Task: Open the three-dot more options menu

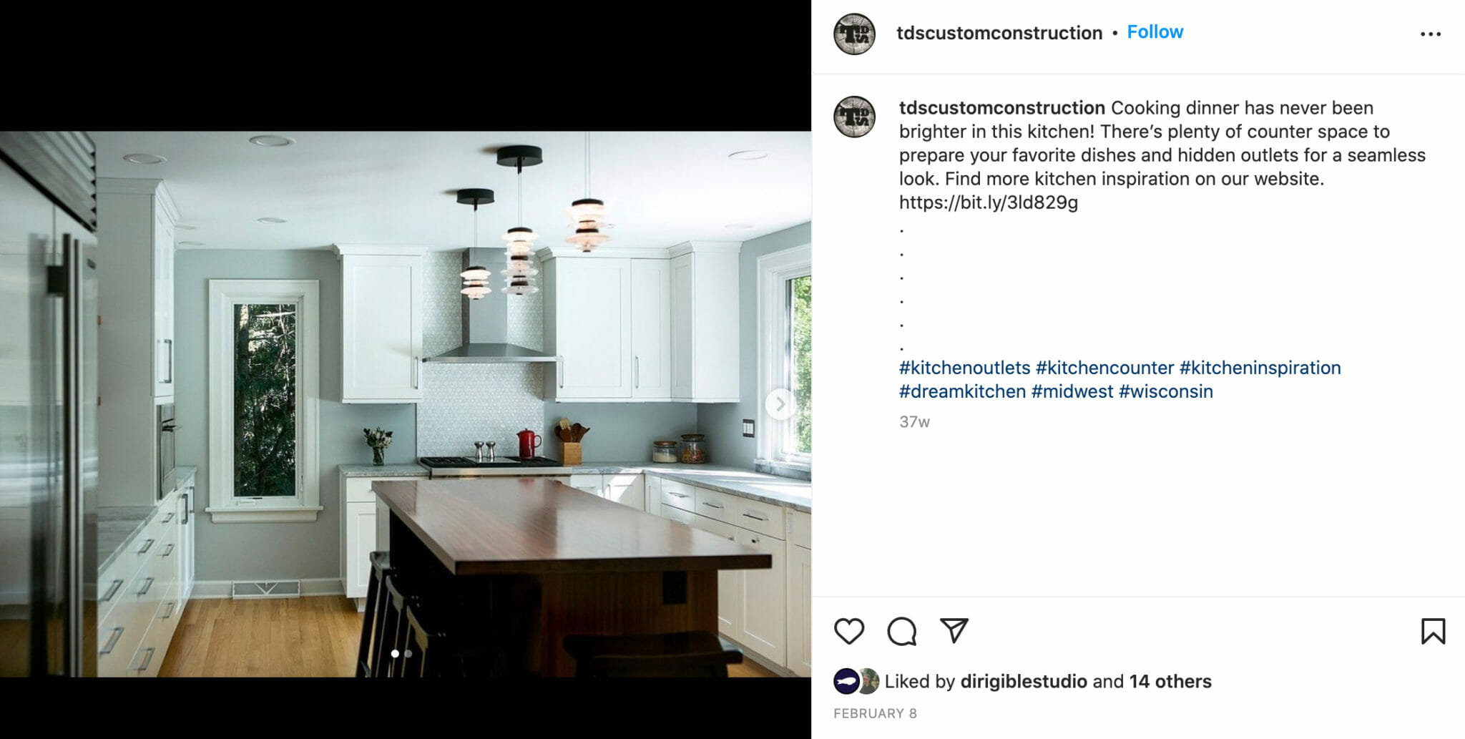Action: [x=1431, y=34]
